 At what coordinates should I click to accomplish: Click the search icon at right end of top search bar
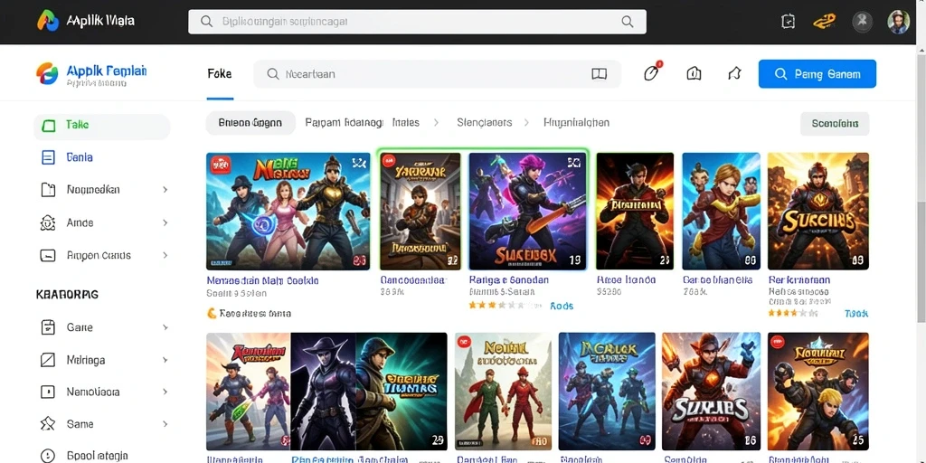[x=628, y=22]
